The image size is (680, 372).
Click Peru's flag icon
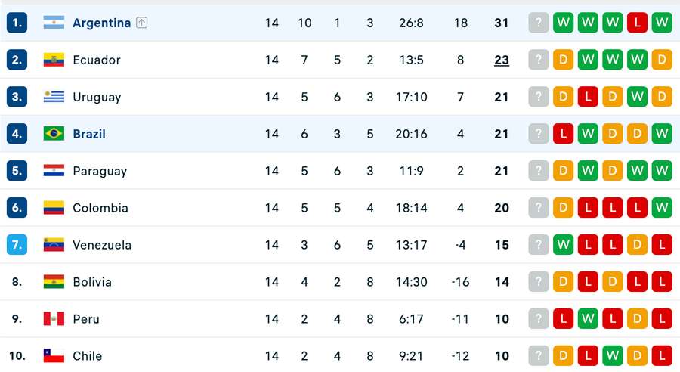click(54, 319)
